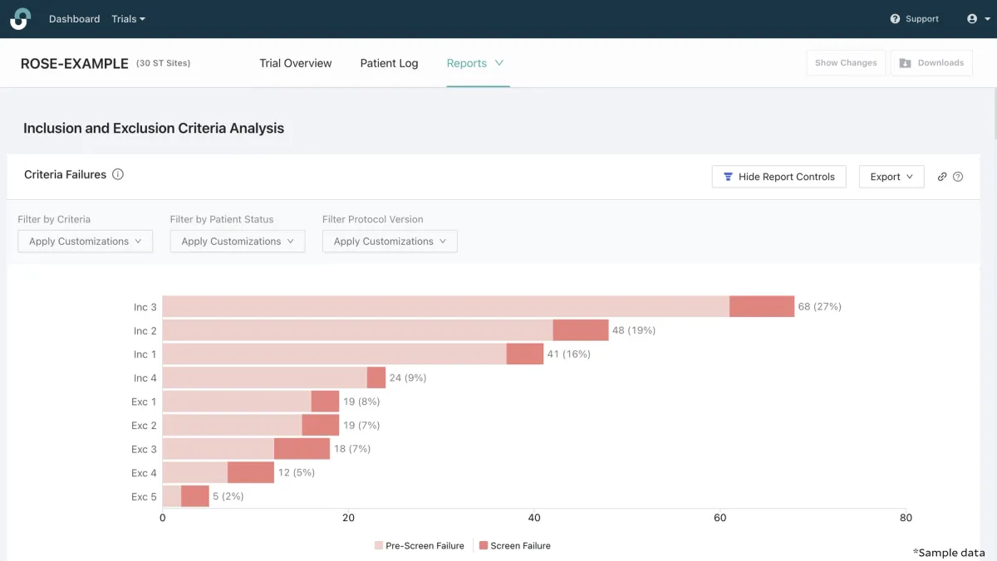The image size is (997, 561).
Task: Go to the Trial Overview tab
Action: (295, 63)
